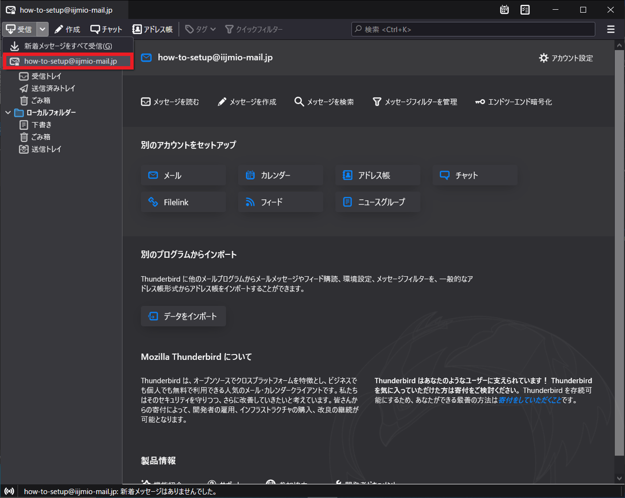Select the ローカルフォルダー folder label

(x=51, y=113)
